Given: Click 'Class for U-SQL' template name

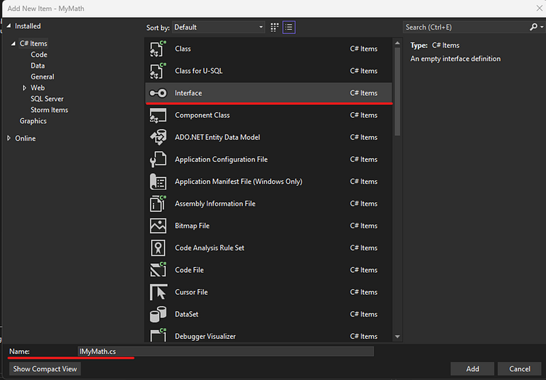Looking at the screenshot, I should [x=199, y=71].
